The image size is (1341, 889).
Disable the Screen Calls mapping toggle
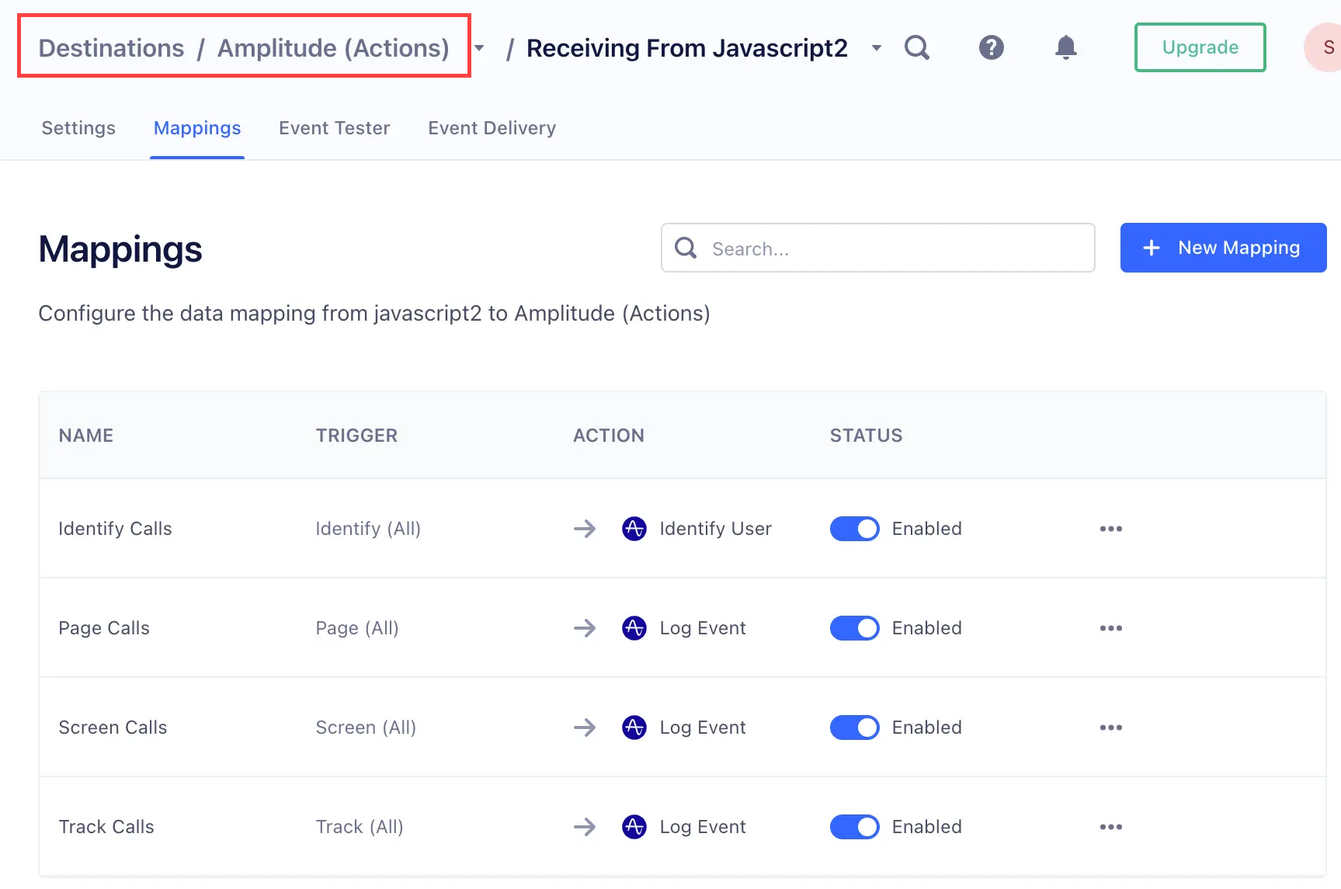[855, 728]
